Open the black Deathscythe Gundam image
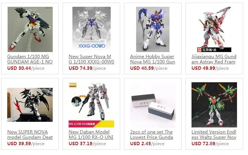248x155 pixels. (x=30, y=105)
